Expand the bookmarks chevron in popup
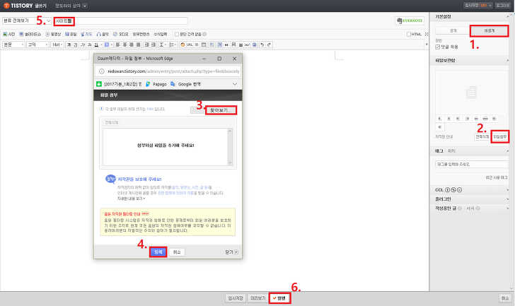Viewport: 515px width, 306px height. click(235, 84)
